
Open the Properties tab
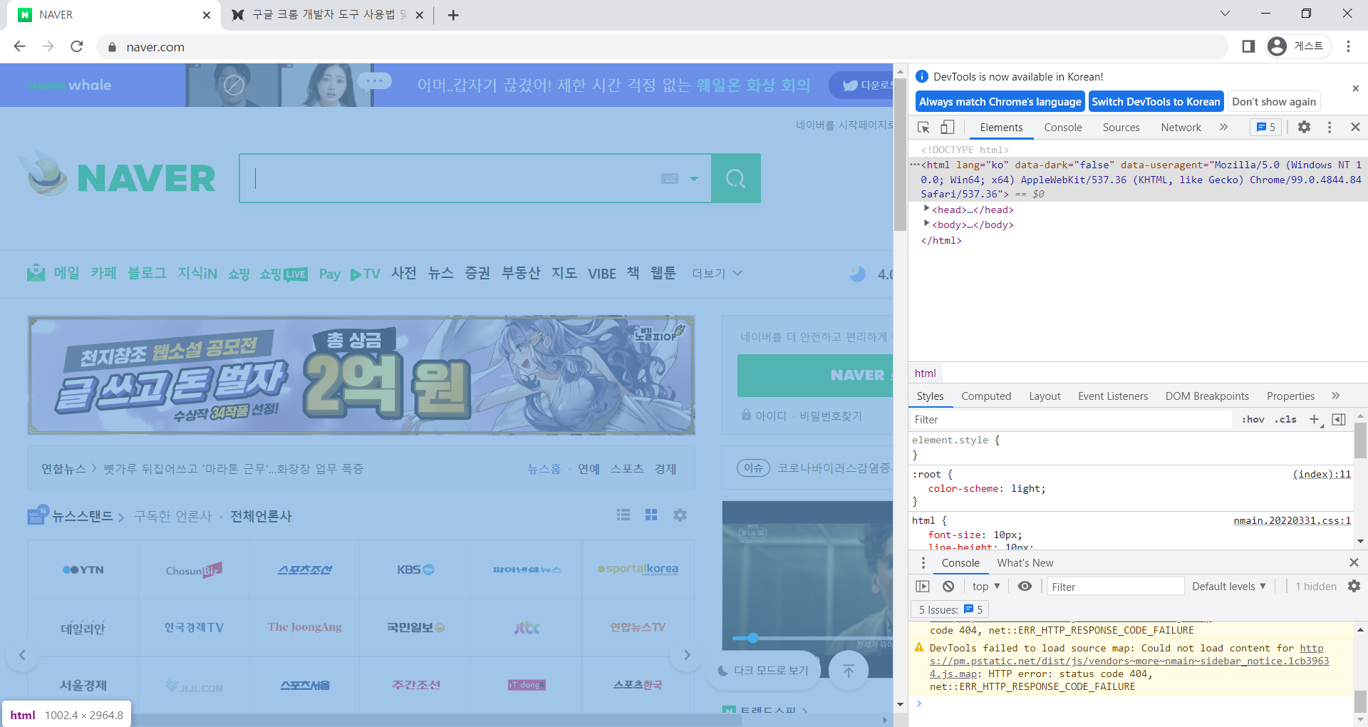[1290, 396]
